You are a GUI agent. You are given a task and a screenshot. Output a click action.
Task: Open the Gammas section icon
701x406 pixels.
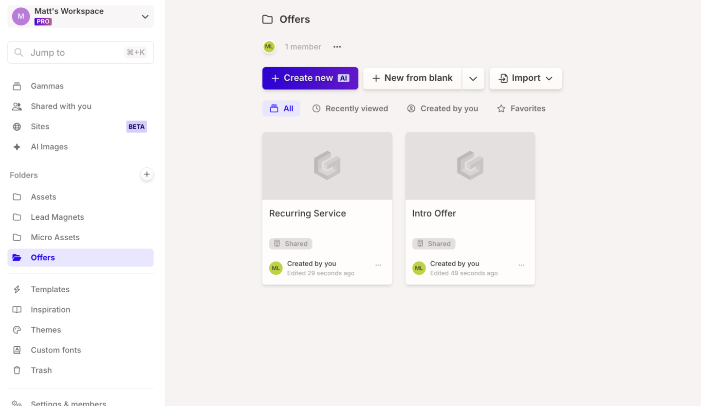pos(17,86)
